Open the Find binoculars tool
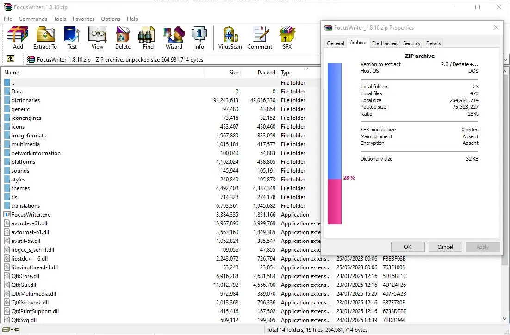Image resolution: width=510 pixels, height=335 pixels. pyautogui.click(x=148, y=38)
